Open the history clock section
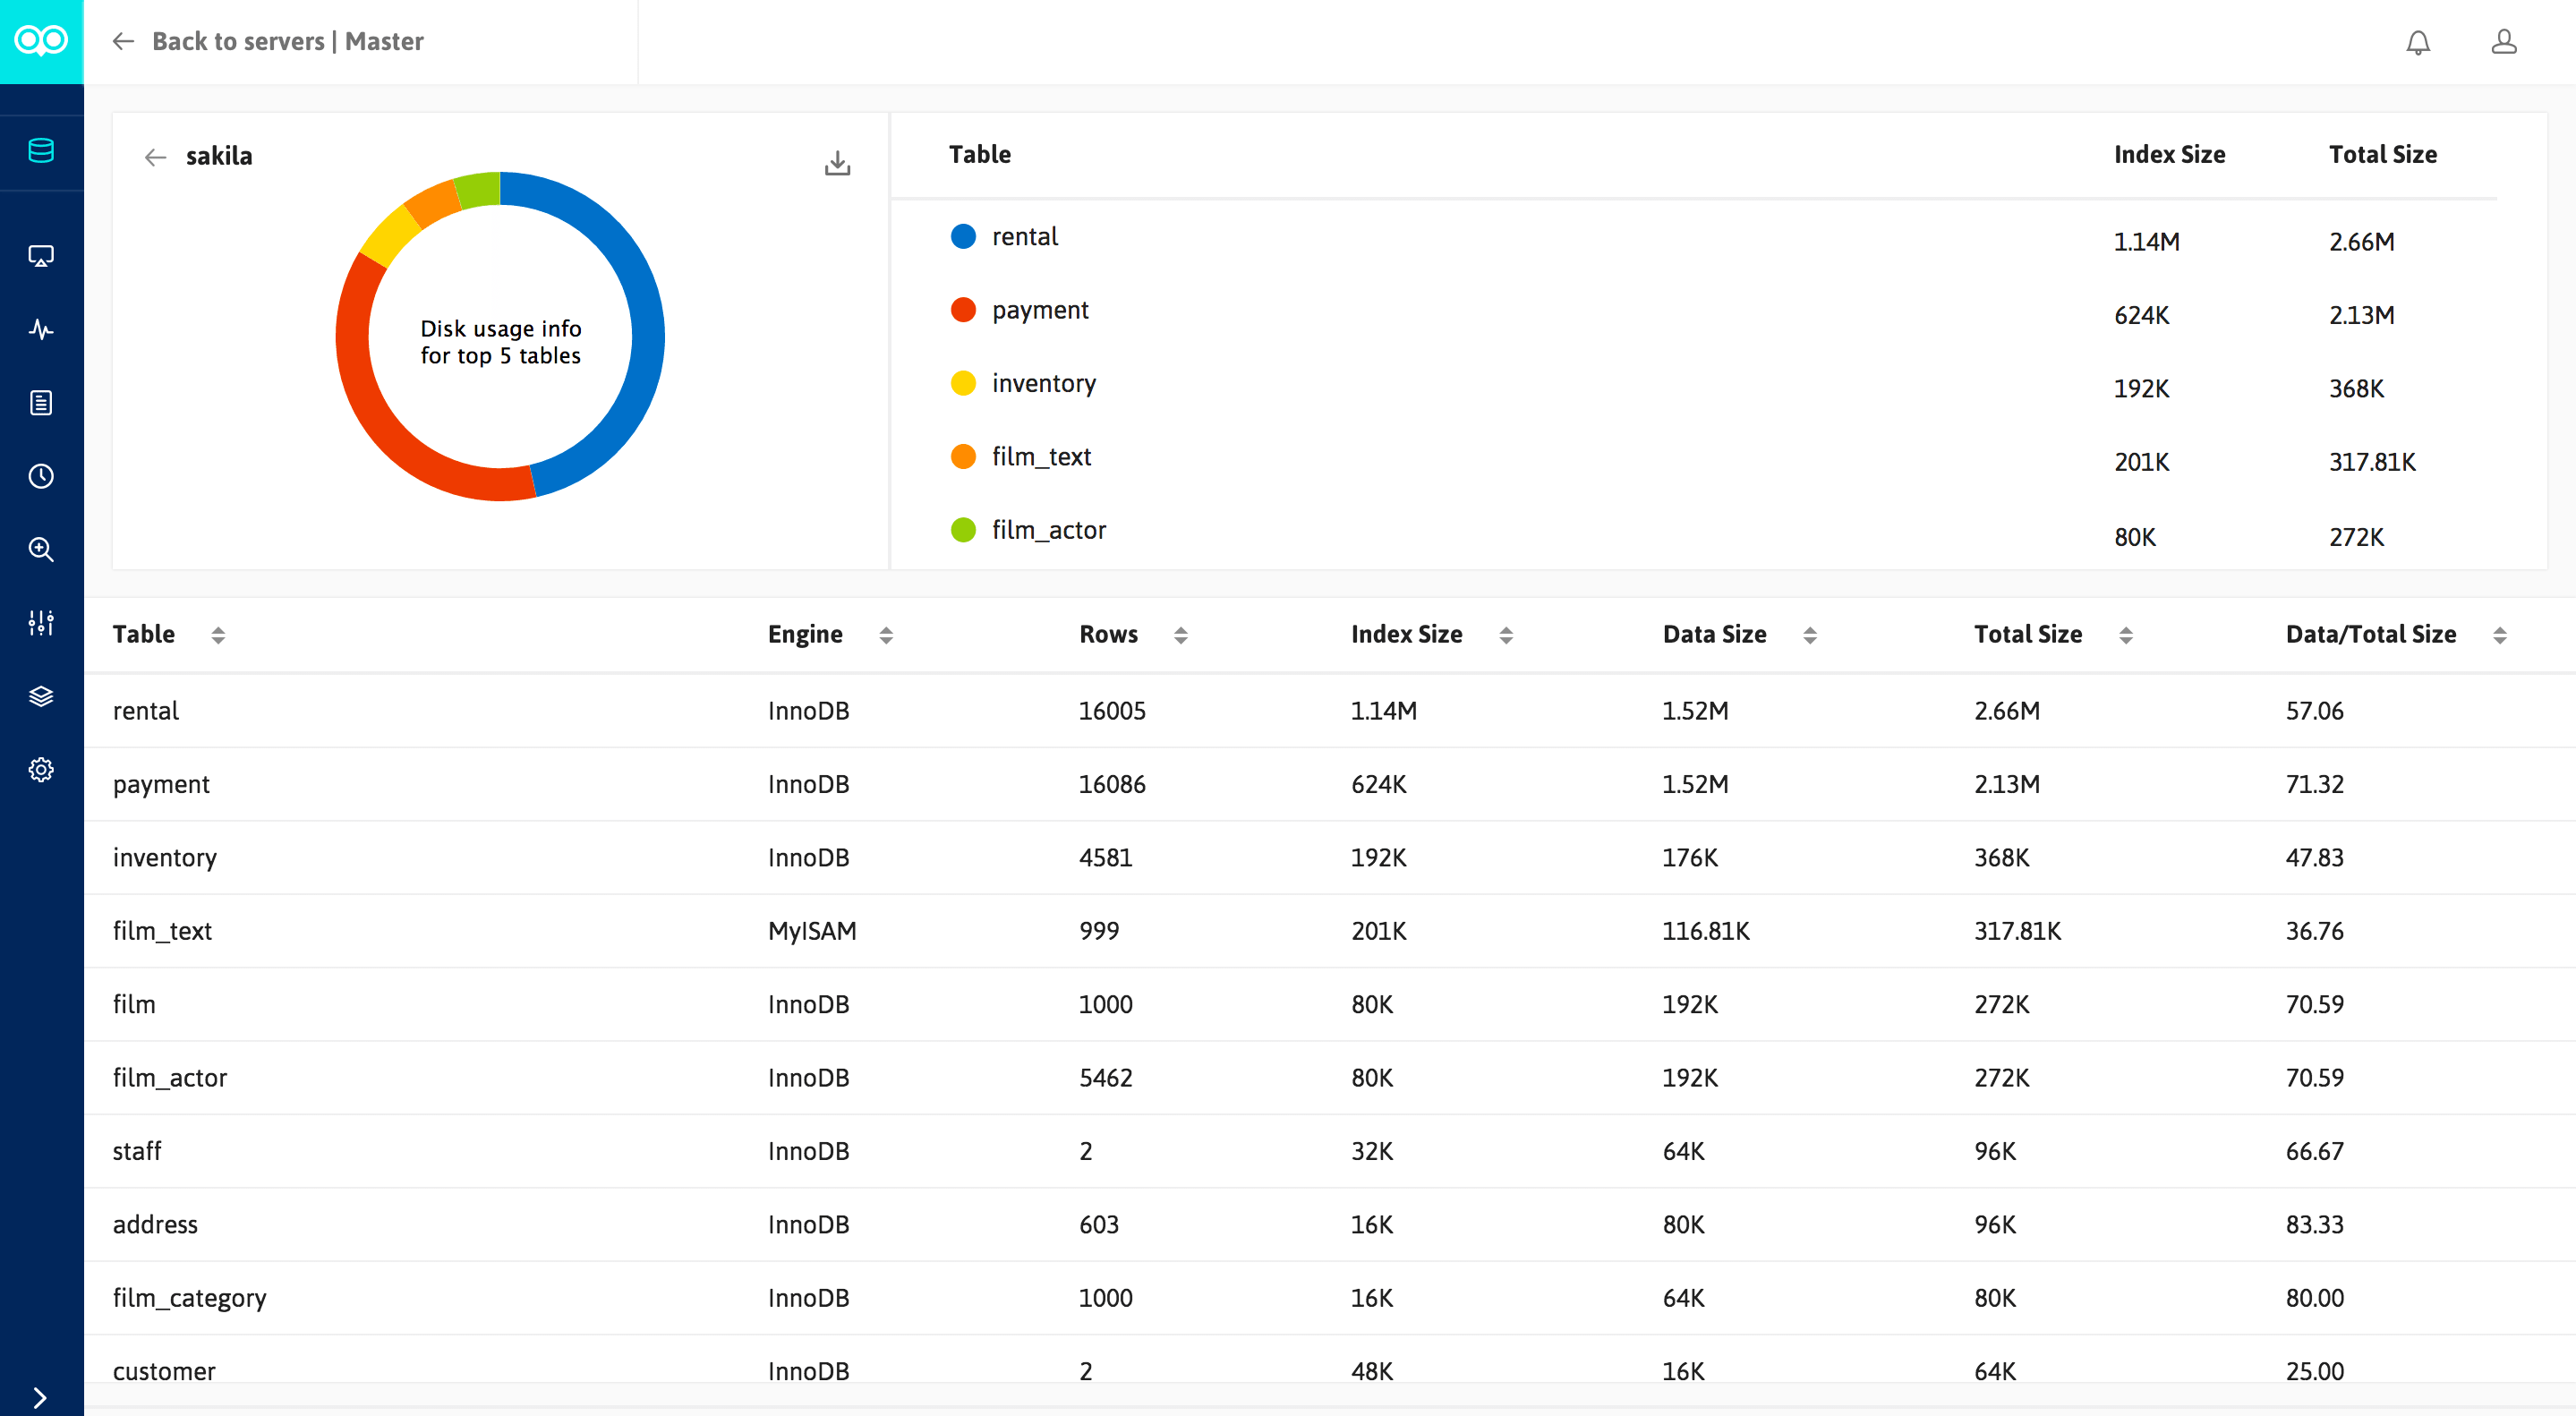Viewport: 2576px width, 1416px height. (x=41, y=476)
